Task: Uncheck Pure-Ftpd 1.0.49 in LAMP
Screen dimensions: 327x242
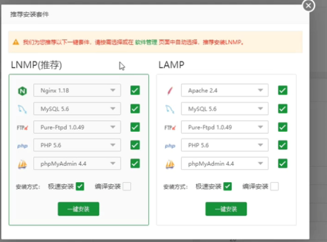Action: tap(283, 127)
